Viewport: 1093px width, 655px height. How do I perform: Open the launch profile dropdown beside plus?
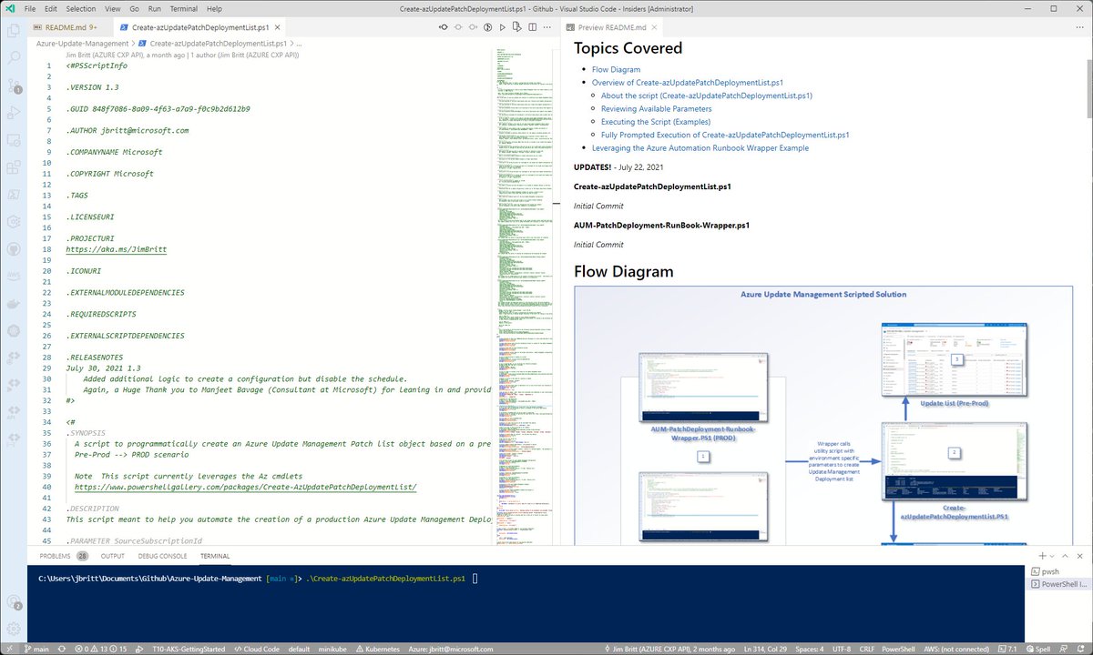[x=1053, y=556]
